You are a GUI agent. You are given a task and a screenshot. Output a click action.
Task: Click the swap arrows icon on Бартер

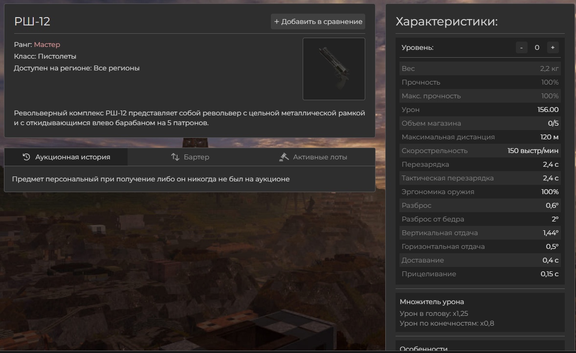(x=175, y=157)
